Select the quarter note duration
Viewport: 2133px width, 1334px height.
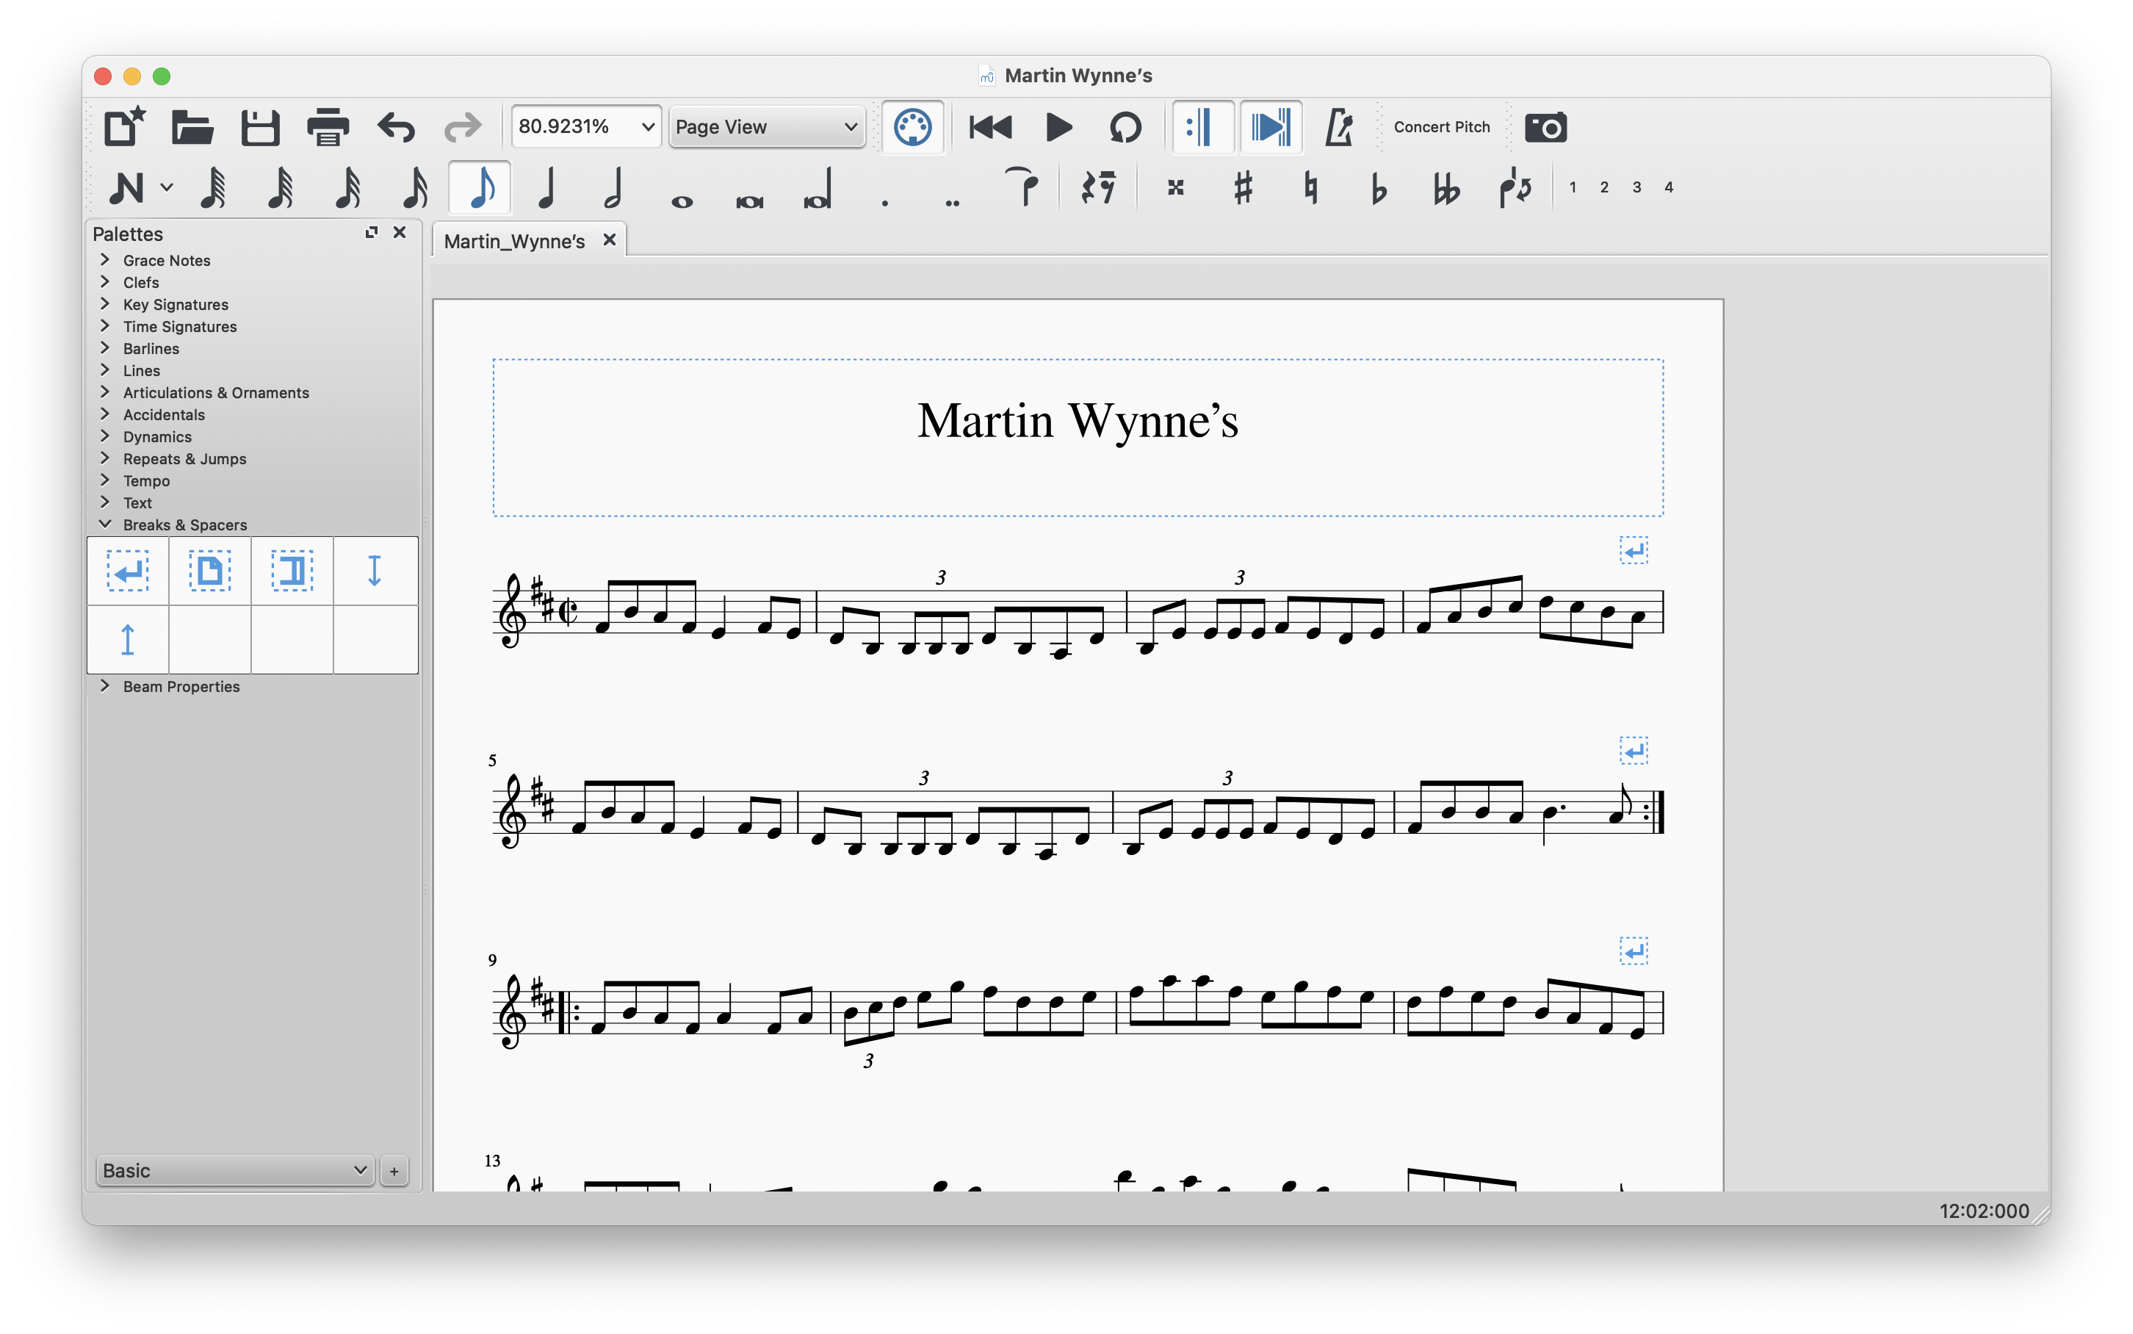547,188
